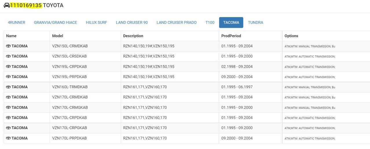The height and width of the screenshot is (149, 370).
Task: Select model VZN195L-CRPDKAB
Action: coord(69,67)
